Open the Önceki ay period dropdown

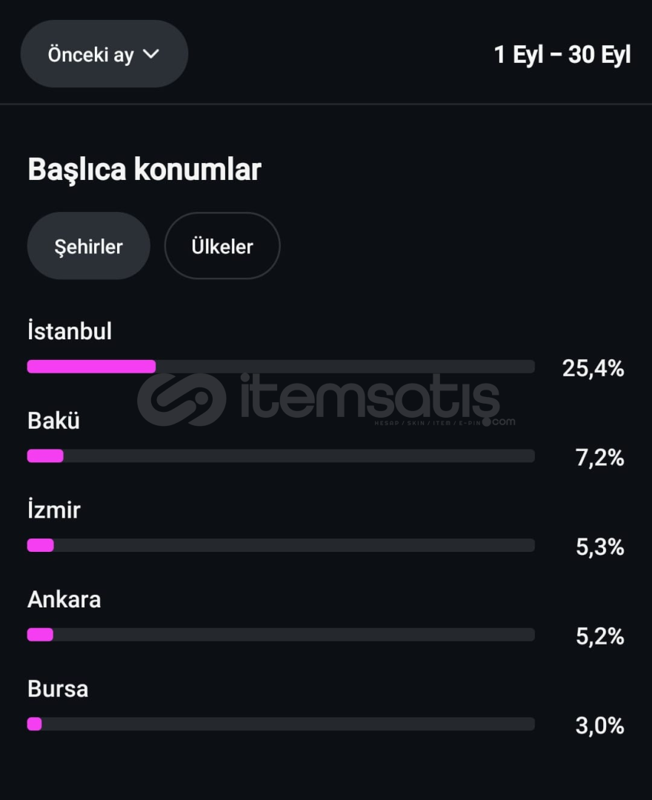104,54
